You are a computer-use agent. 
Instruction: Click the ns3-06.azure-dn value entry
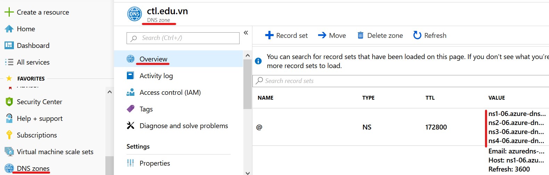(x=516, y=132)
